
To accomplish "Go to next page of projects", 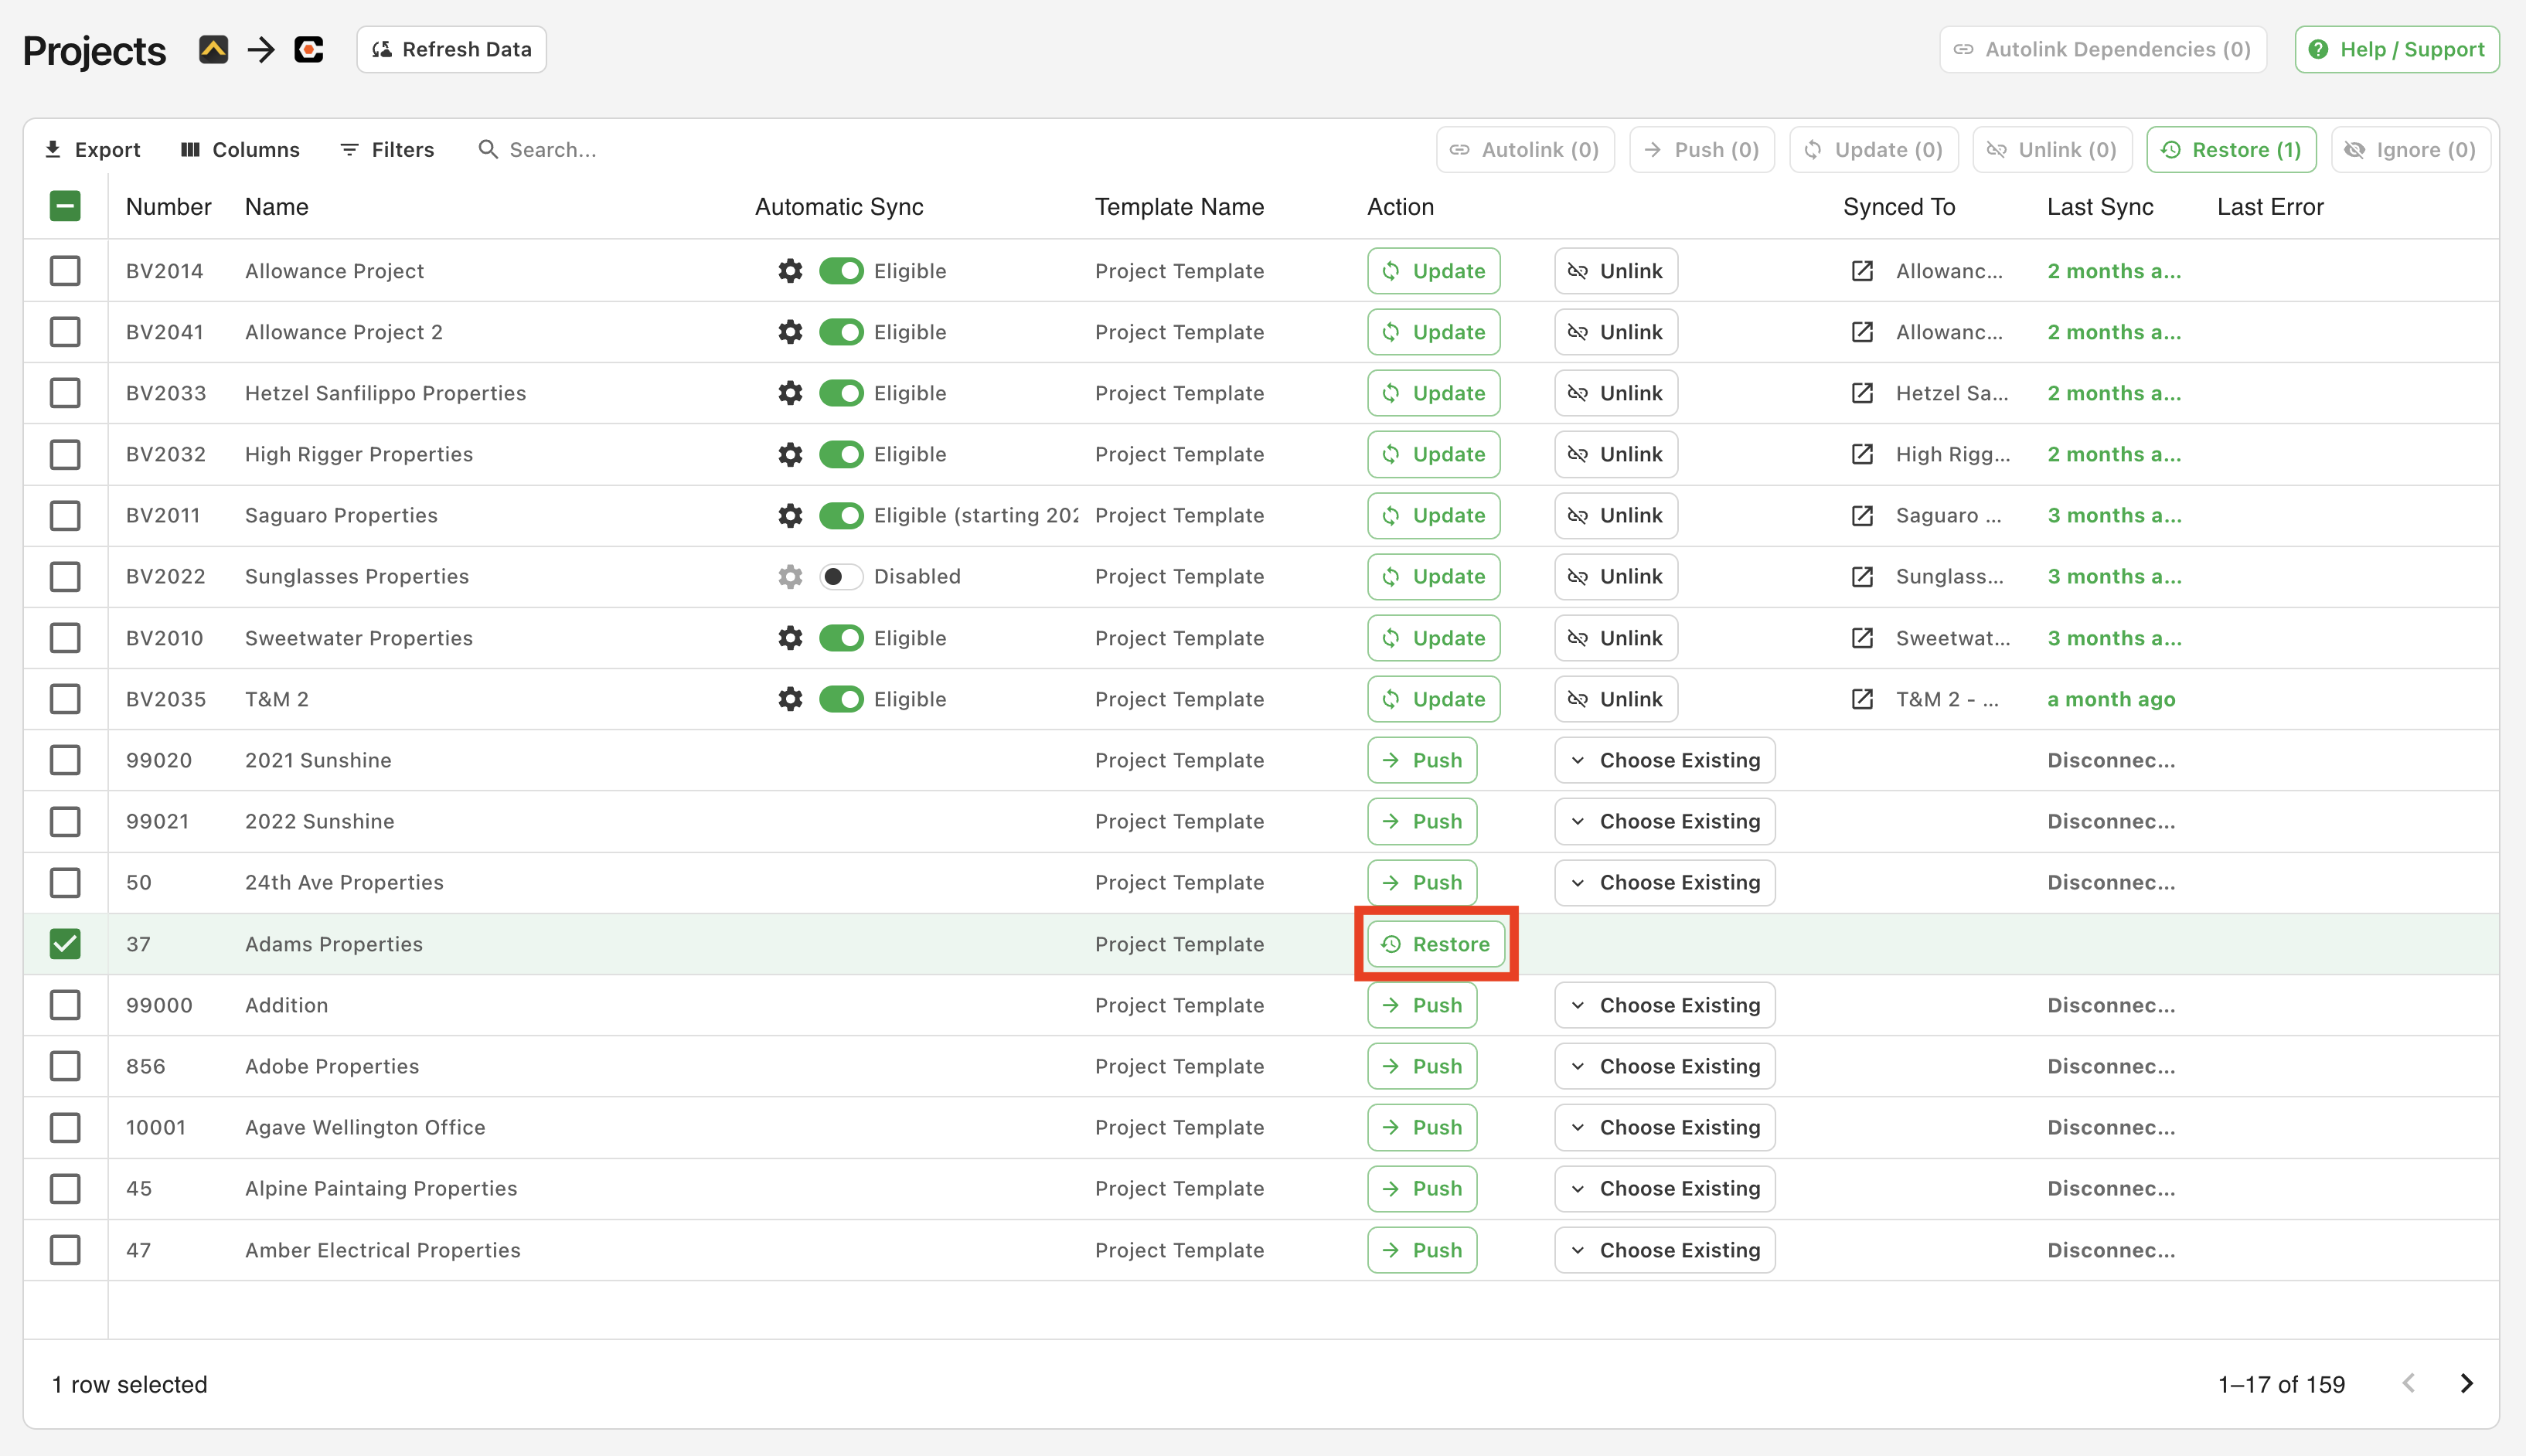I will (2466, 1384).
